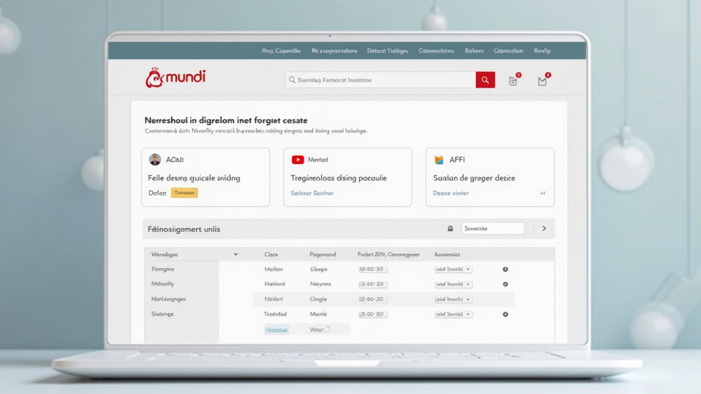Click the colorful AFFI card icon

click(x=439, y=159)
